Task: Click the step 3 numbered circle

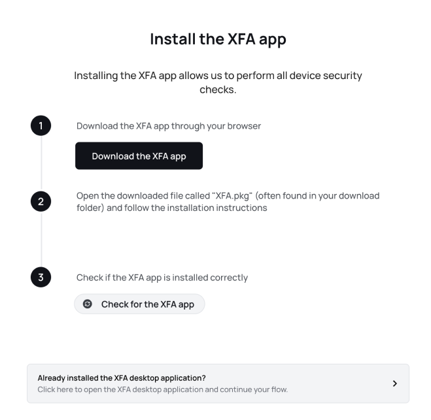Action: (x=41, y=277)
